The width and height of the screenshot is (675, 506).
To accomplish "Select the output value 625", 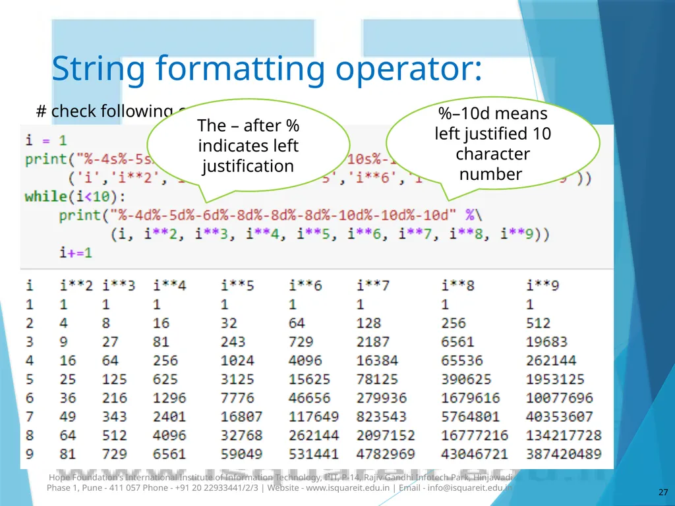I will point(165,379).
